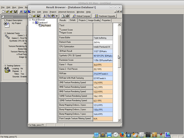Open the Wine glass icon in dock

(161, 135)
